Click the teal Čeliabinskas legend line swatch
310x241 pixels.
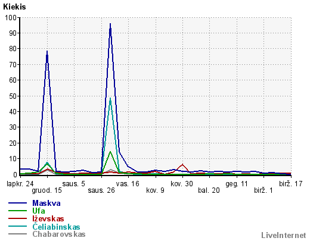(17, 226)
